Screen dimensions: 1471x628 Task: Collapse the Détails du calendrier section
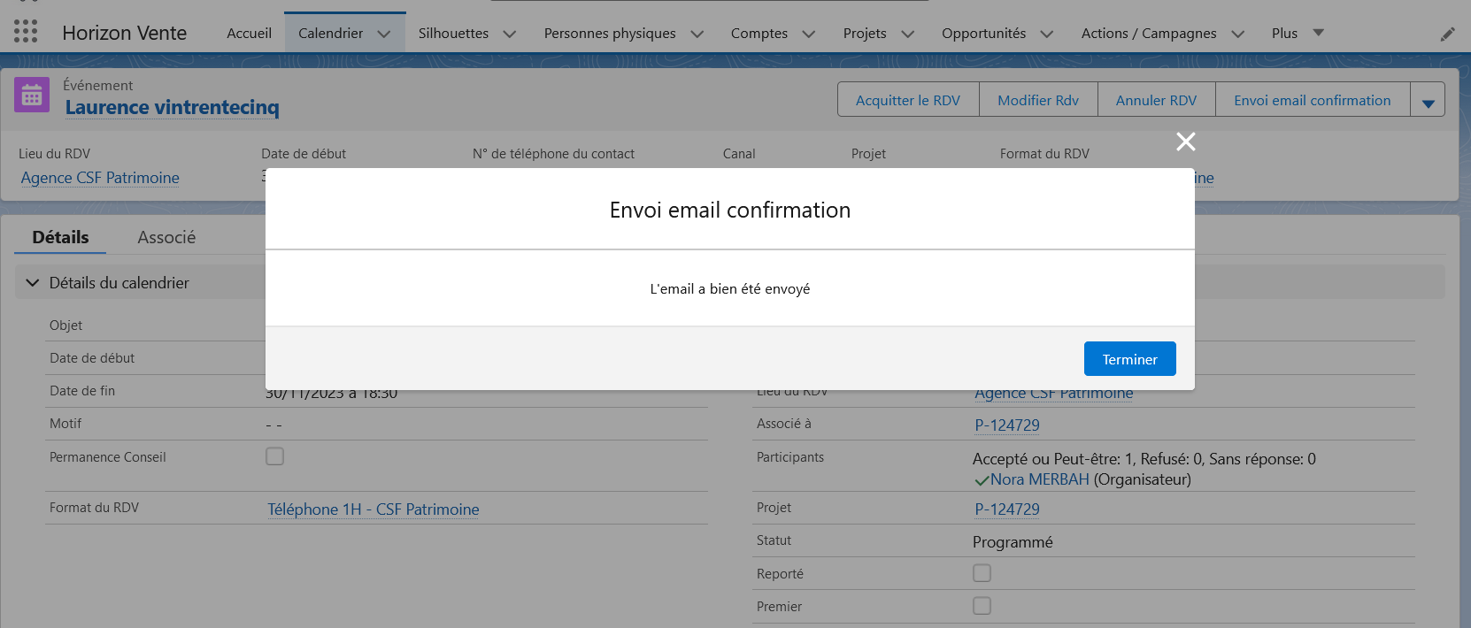(x=33, y=283)
